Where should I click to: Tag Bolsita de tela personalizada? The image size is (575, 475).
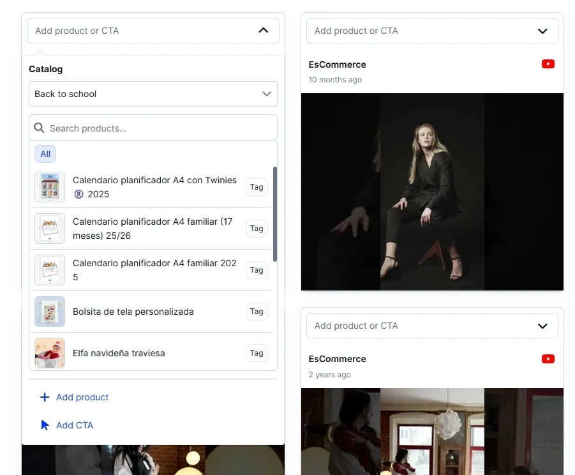[x=257, y=312]
